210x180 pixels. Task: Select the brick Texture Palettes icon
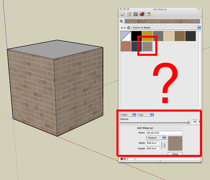(x=142, y=14)
